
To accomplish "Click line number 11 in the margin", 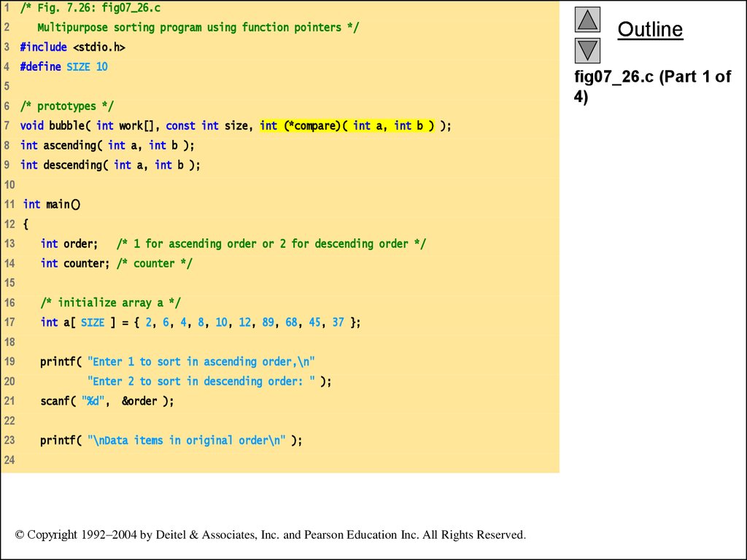I will pyautogui.click(x=9, y=204).
